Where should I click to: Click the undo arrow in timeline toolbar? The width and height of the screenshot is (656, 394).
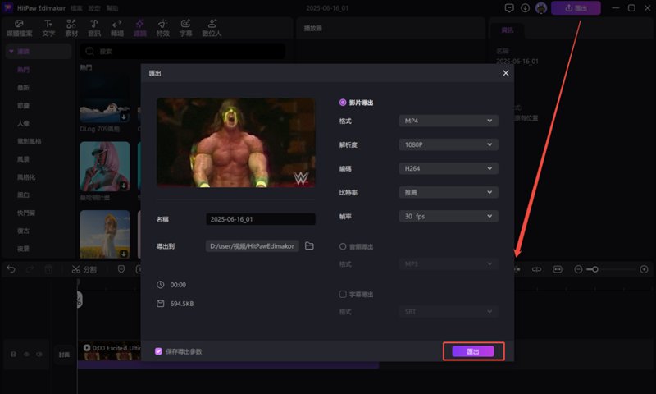(x=11, y=269)
